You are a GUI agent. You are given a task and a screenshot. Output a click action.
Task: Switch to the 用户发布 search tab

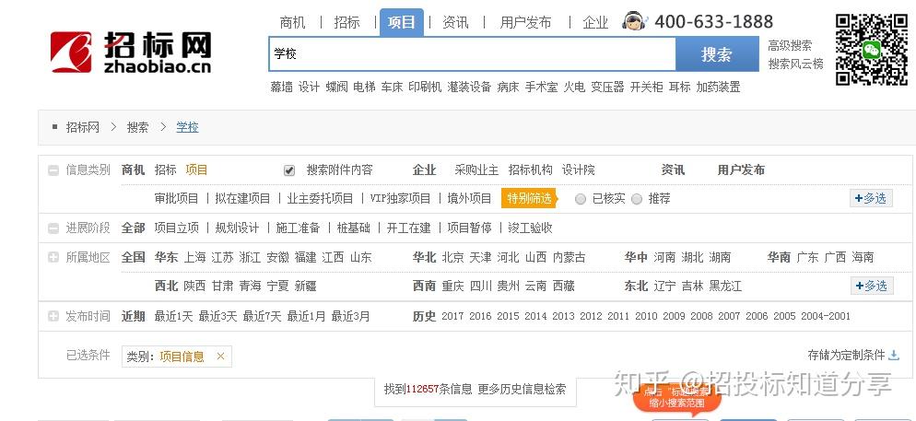pos(525,23)
